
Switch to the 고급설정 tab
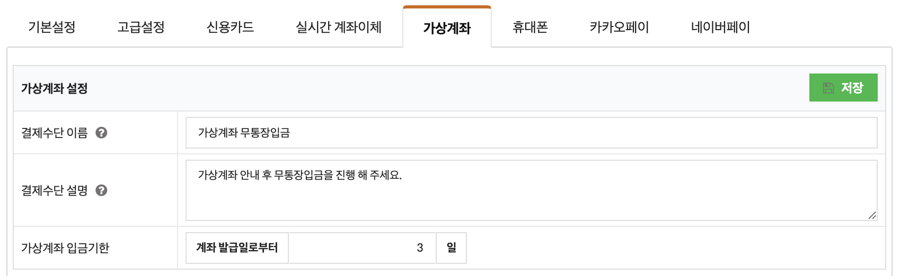[x=140, y=27]
